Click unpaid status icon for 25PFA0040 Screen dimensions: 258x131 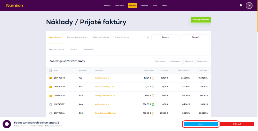(x=153, y=78)
